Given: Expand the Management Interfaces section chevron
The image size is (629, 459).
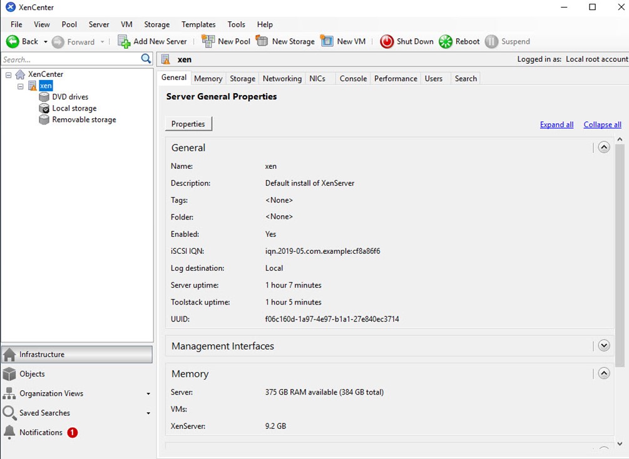Looking at the screenshot, I should pos(604,345).
